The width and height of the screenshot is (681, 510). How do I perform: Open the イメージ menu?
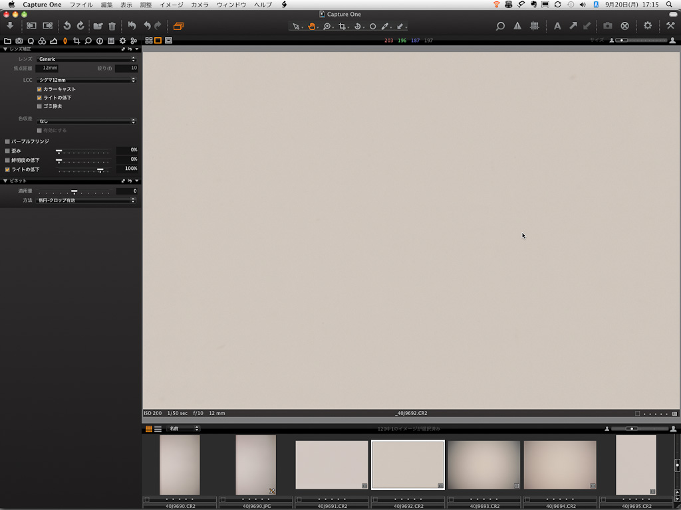tap(171, 5)
